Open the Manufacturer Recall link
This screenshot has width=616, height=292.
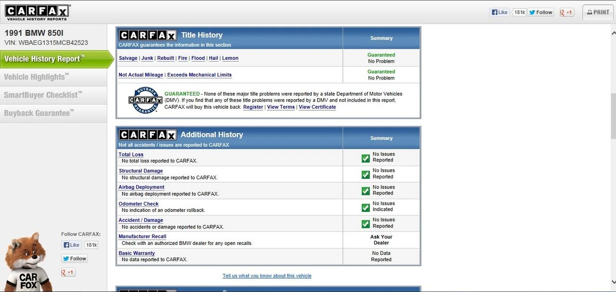[142, 237]
